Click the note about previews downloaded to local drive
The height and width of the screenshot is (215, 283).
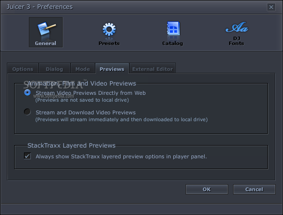pos(121,119)
